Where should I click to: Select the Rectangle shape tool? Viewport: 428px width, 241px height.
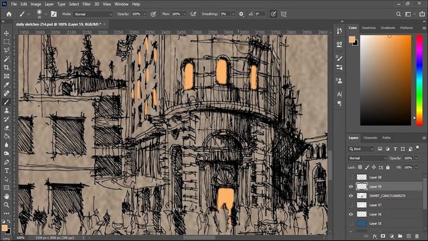[x=7, y=187]
